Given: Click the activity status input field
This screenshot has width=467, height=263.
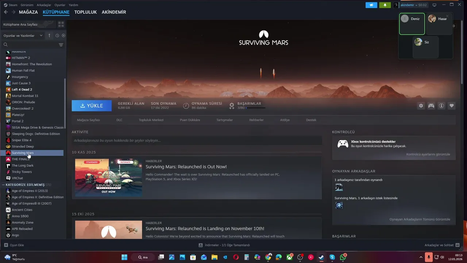Looking at the screenshot, I should 197,141.
